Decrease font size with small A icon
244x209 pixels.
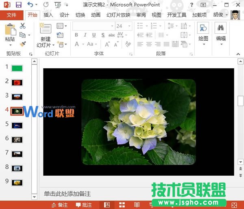point(116,44)
